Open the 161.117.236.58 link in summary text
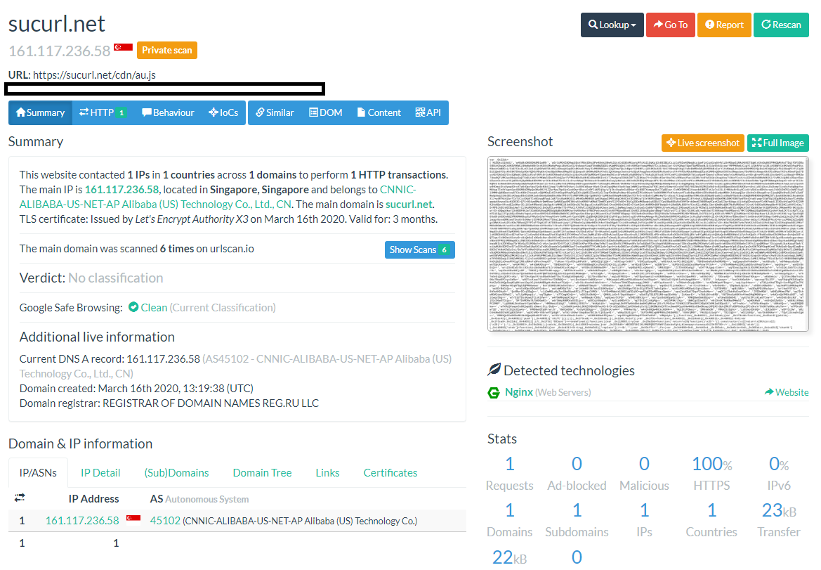The height and width of the screenshot is (570, 821). point(122,190)
